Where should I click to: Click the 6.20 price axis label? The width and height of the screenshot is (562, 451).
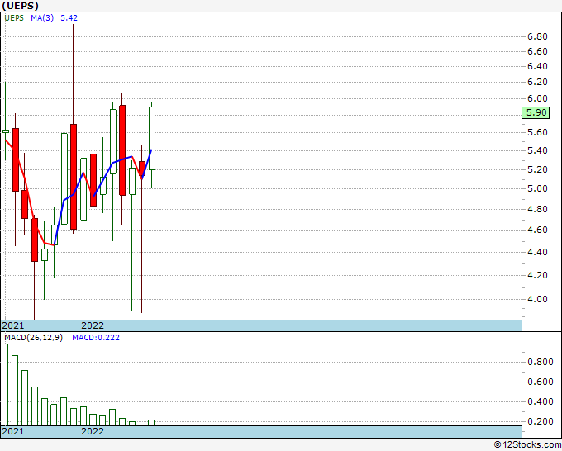(x=537, y=82)
